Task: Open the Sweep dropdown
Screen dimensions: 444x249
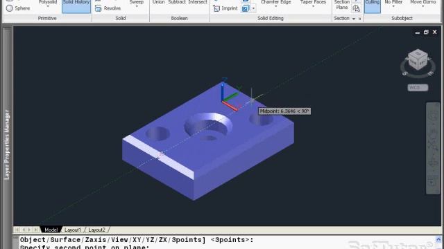Action: coord(137,6)
